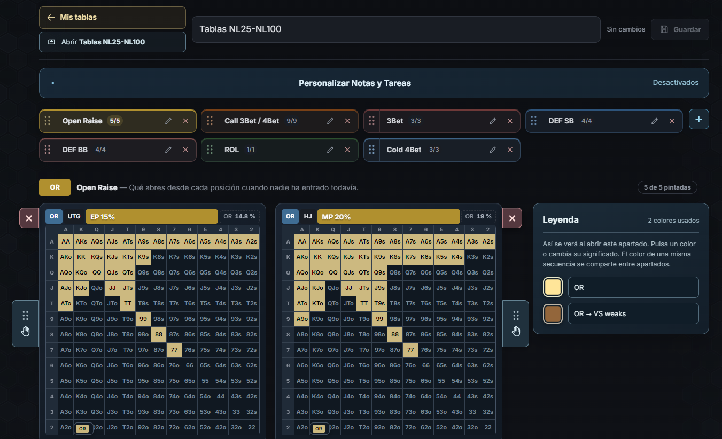
Task: Delete the DEF BB section
Action: click(x=185, y=150)
